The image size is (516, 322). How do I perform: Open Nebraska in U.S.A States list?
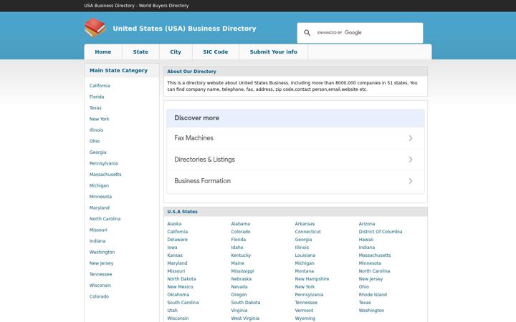tap(242, 279)
